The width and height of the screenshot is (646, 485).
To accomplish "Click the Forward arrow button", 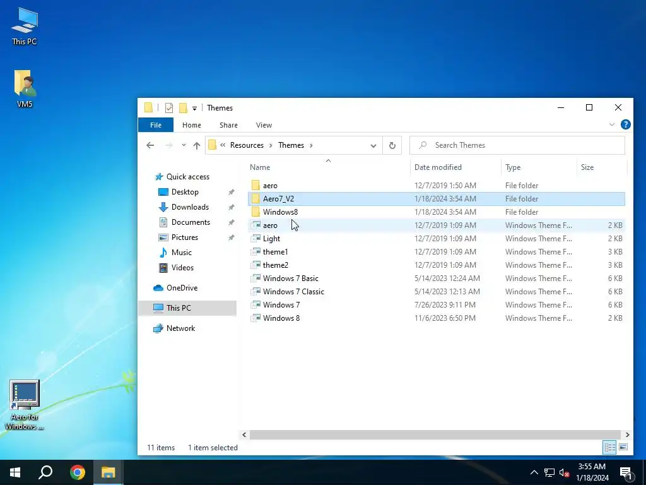I will pos(168,145).
